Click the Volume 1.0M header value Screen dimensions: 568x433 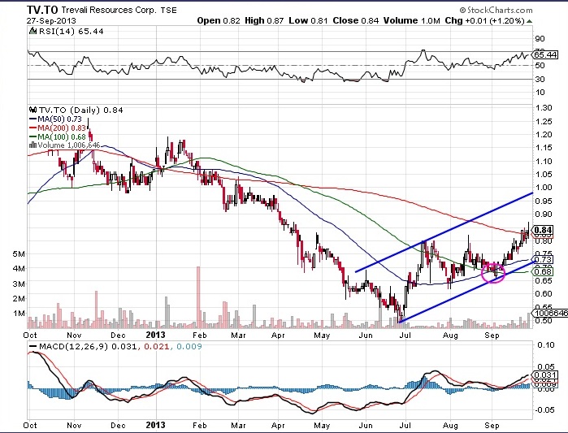click(412, 20)
